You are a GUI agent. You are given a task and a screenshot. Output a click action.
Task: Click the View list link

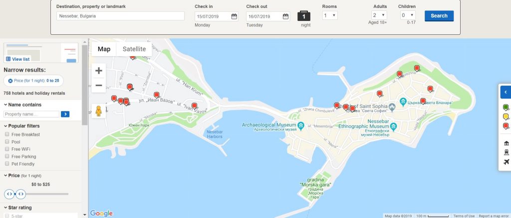click(17, 59)
